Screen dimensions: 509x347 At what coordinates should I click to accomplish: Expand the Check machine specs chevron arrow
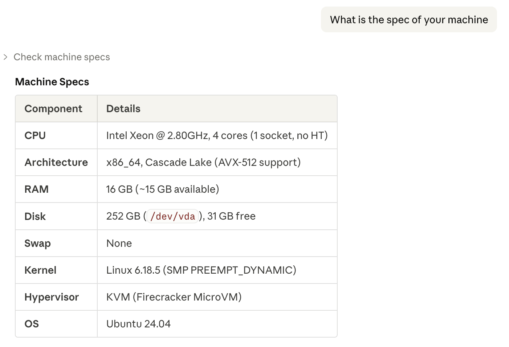(x=5, y=57)
